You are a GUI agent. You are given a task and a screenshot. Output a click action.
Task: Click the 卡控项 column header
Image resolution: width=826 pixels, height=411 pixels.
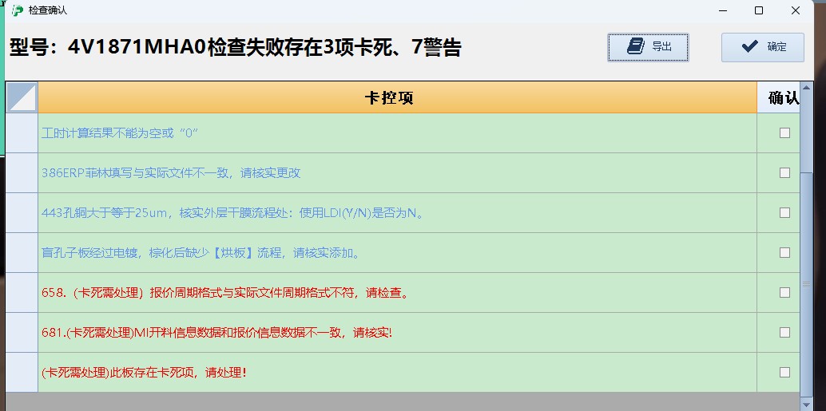click(397, 97)
